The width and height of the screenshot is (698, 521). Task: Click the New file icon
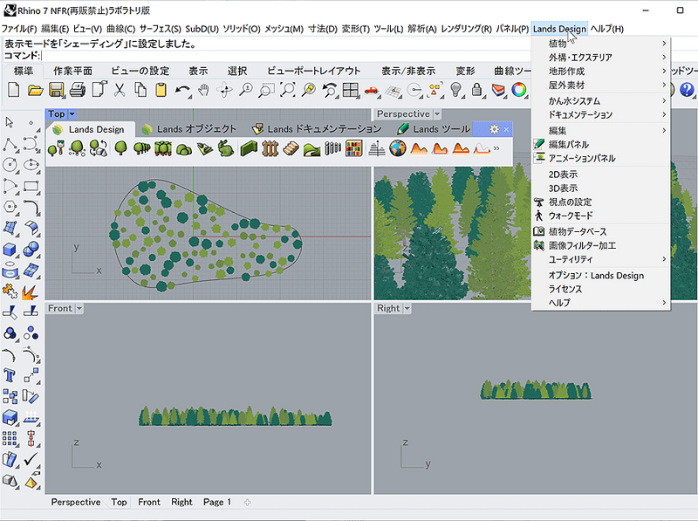[x=14, y=90]
